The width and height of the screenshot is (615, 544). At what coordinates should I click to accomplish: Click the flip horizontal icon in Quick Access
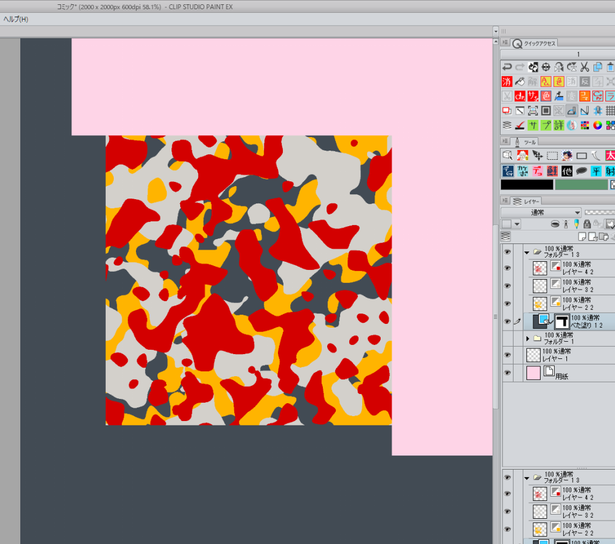click(558, 67)
